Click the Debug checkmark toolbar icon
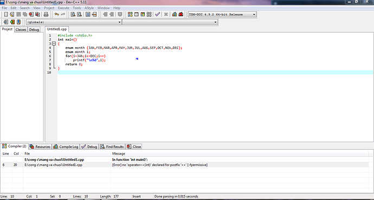374x200 pixels. (157, 14)
